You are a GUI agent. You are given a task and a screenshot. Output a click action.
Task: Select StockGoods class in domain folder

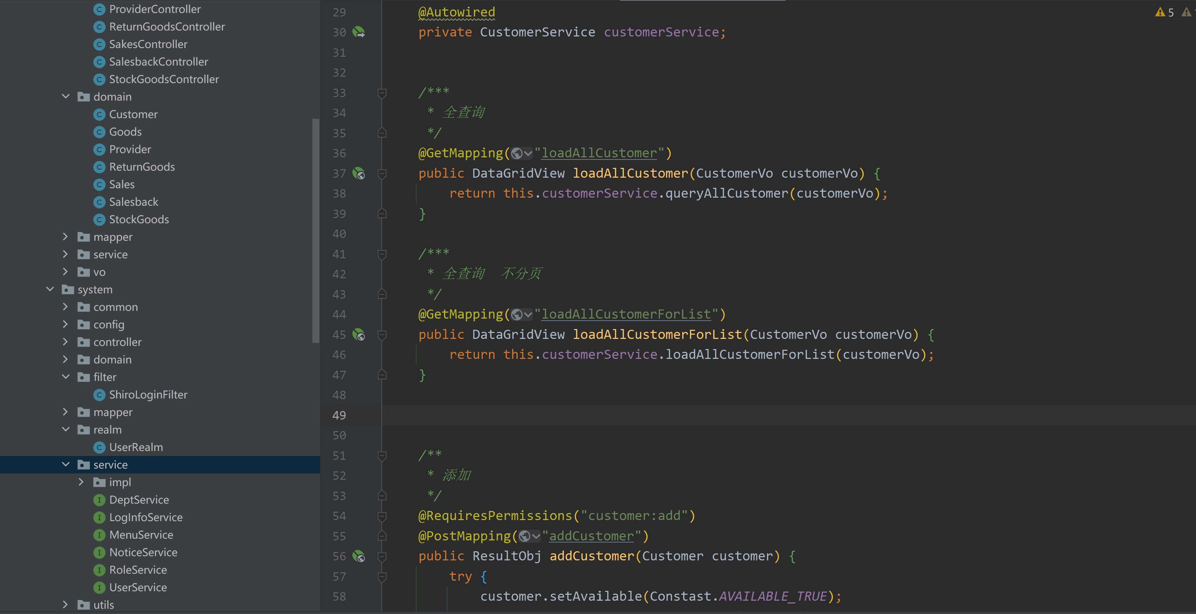(x=138, y=218)
